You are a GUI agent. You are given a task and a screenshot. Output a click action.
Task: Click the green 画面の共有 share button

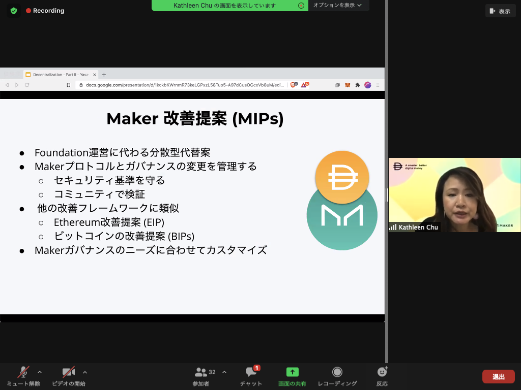coord(292,376)
